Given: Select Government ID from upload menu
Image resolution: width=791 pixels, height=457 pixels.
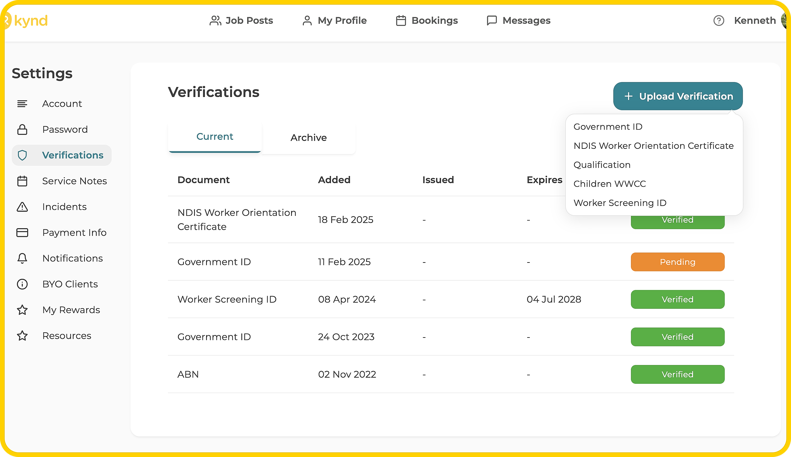Looking at the screenshot, I should tap(608, 127).
